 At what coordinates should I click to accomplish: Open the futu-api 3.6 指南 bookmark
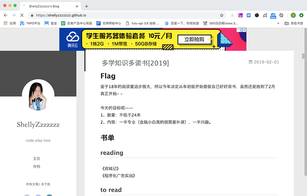[x=142, y=23]
